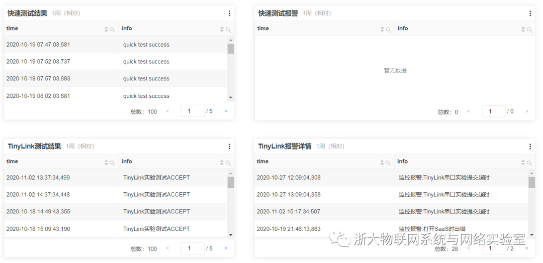The width and height of the screenshot is (543, 263).
Task: Sort the time column in TinyLink报警详情
Action: click(382, 163)
